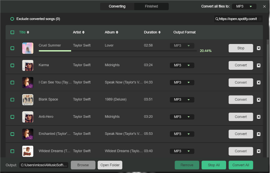This screenshot has height=173, width=270.
Task: Remove Karma row with X icon
Action: click(258, 65)
